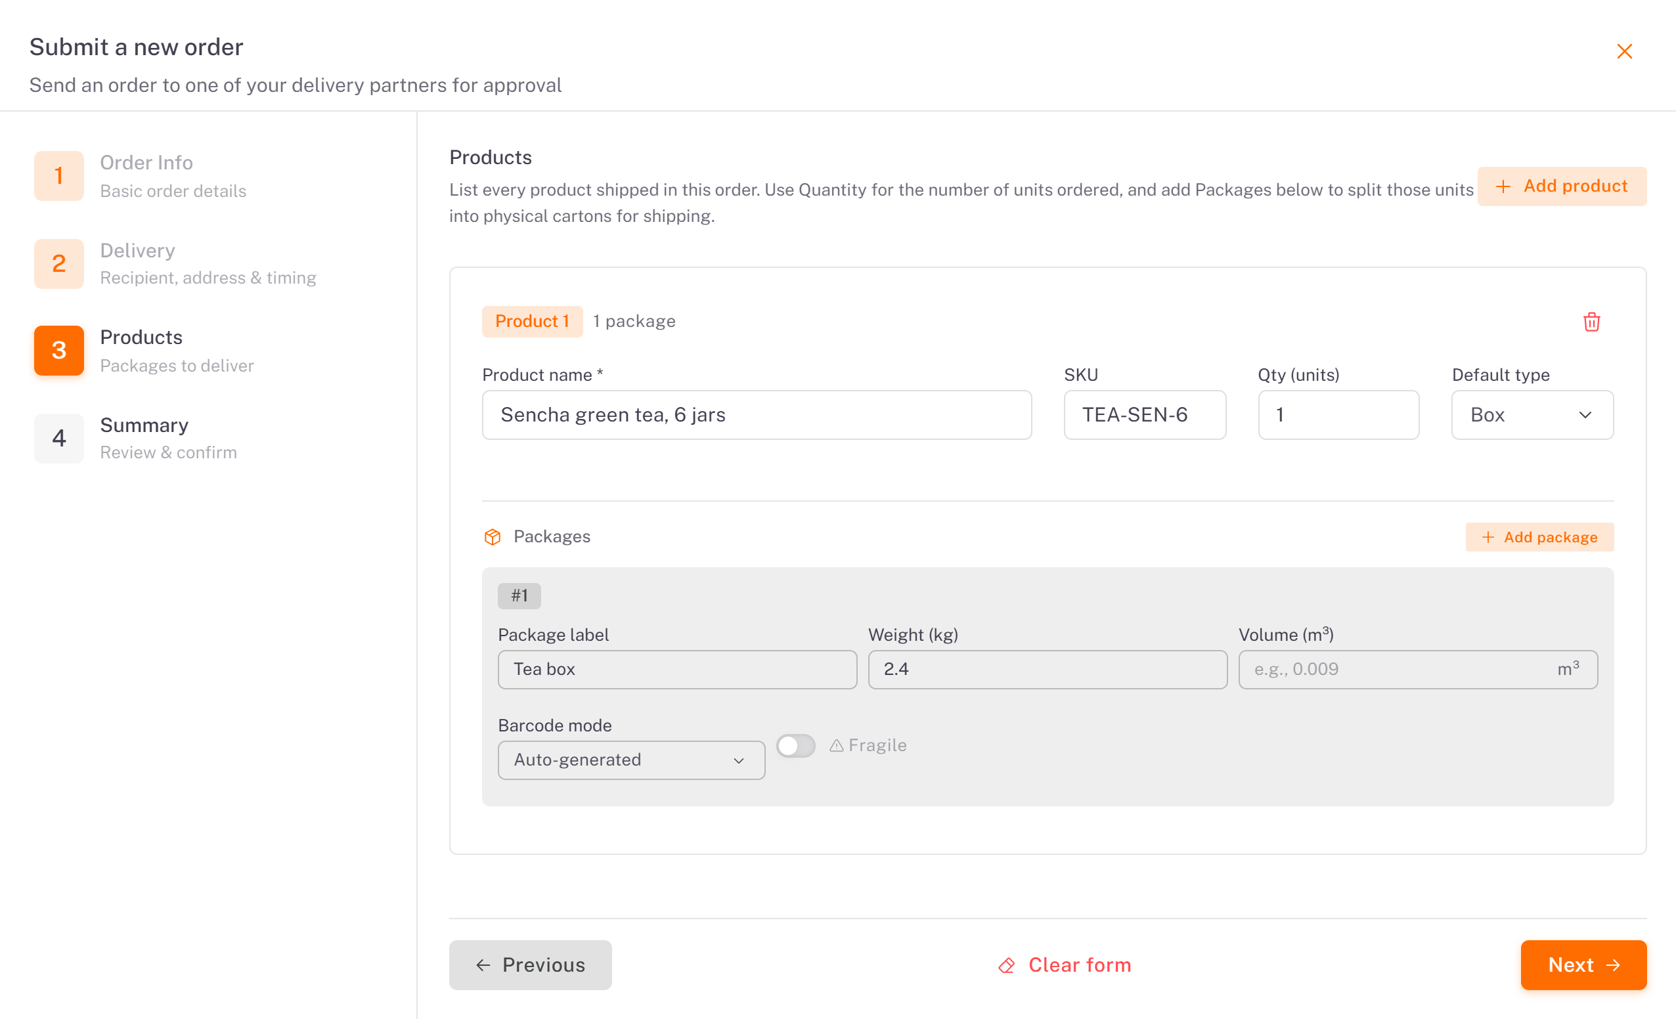Click the Volume (m³) input field
1676x1019 pixels.
(x=1417, y=669)
